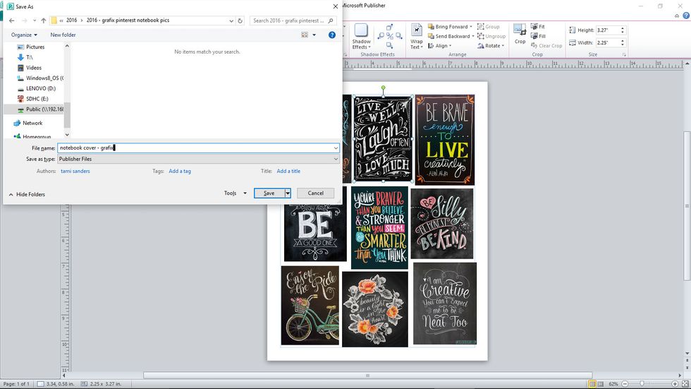Nudge shadow down
Screen dimensions: 691x389
[x=389, y=45]
